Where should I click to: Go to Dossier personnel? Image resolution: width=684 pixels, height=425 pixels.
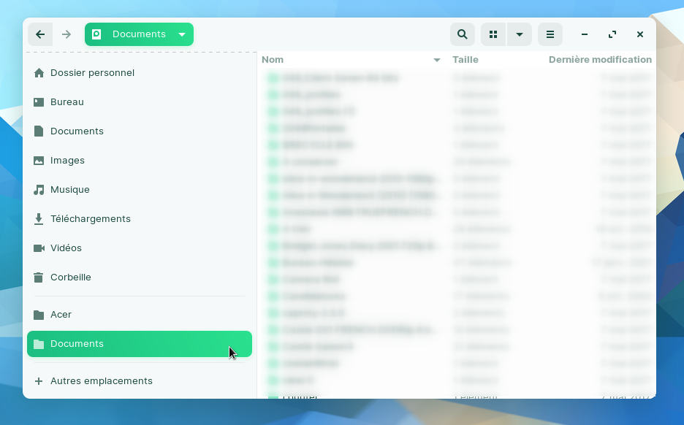92,73
